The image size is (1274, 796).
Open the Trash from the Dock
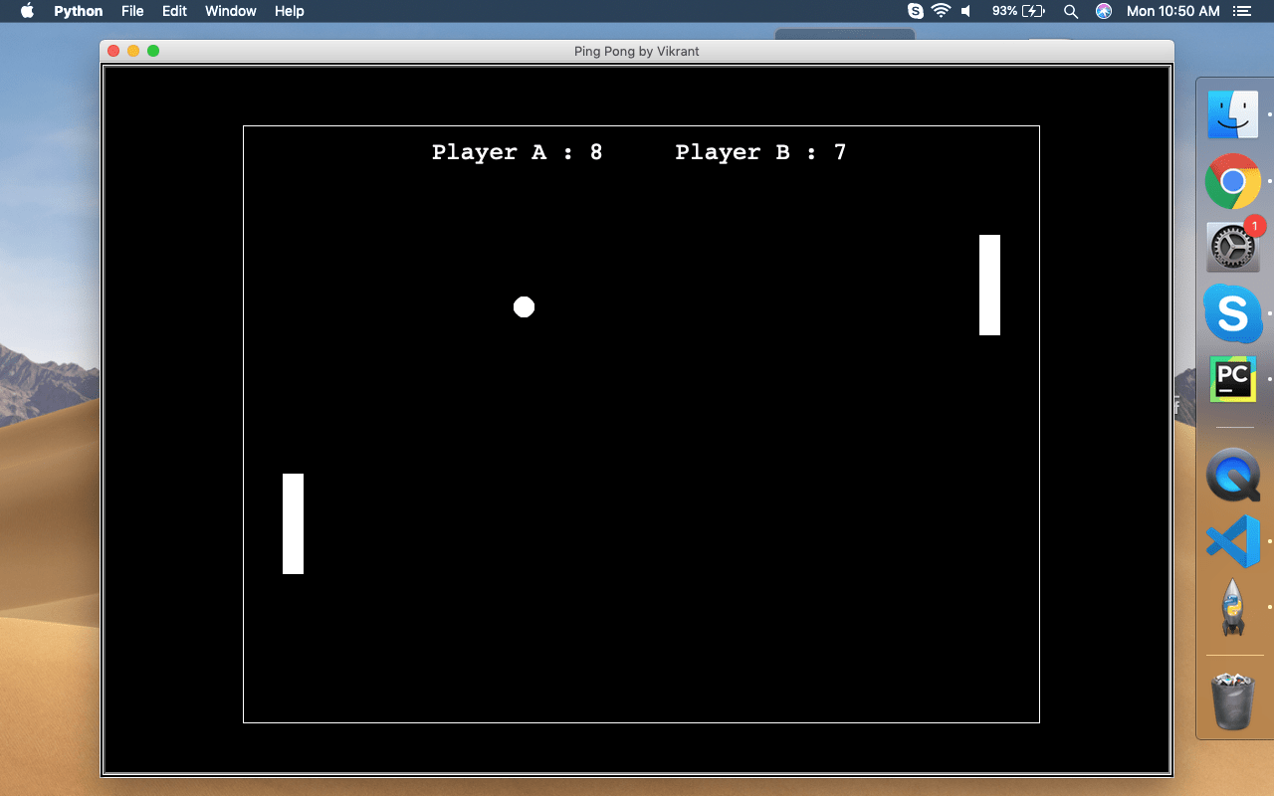pyautogui.click(x=1233, y=701)
